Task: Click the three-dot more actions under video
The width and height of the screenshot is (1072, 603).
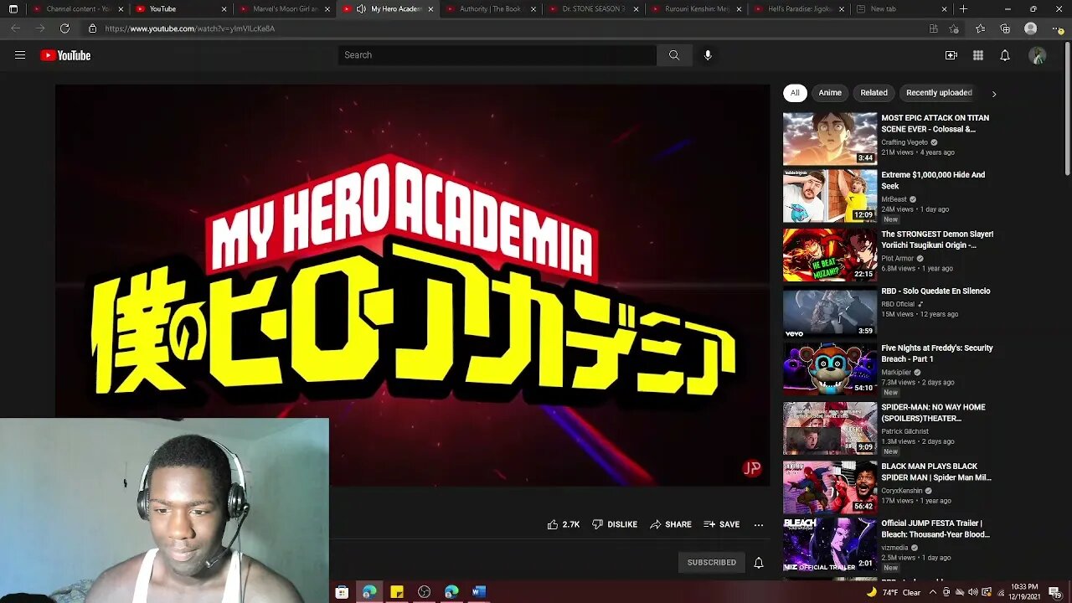Action: 759,524
